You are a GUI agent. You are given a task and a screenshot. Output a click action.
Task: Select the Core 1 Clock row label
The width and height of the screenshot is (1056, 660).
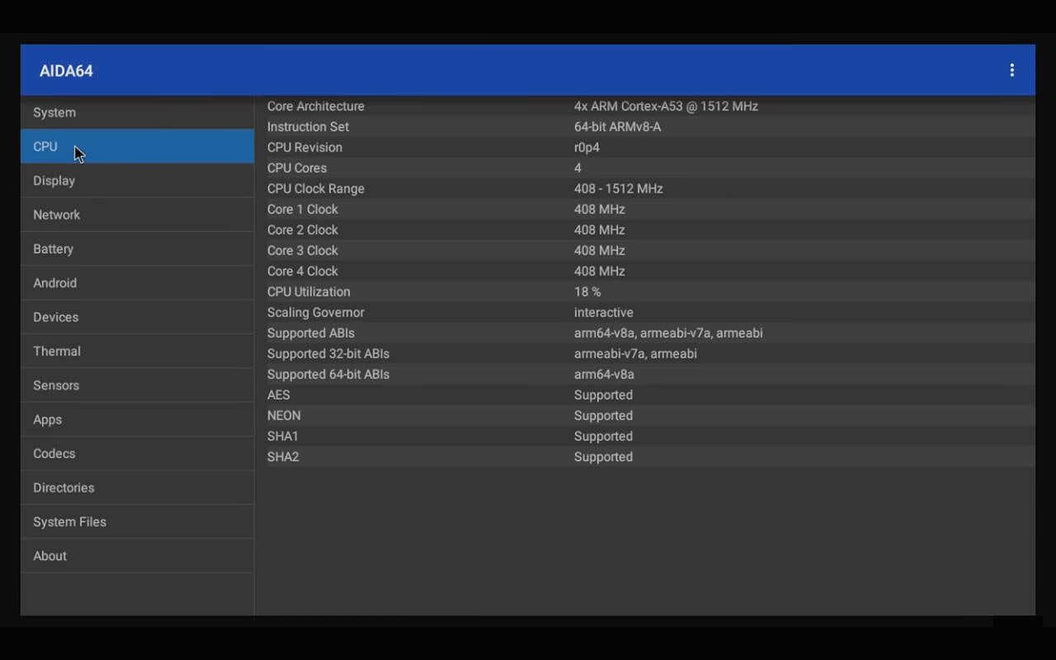tap(302, 210)
